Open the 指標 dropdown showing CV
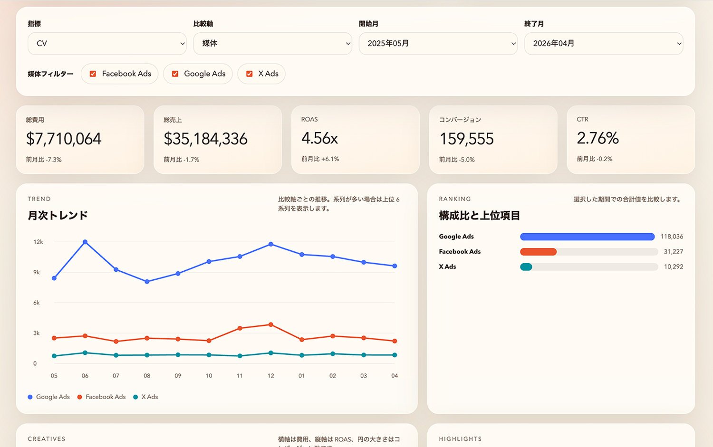 click(107, 43)
